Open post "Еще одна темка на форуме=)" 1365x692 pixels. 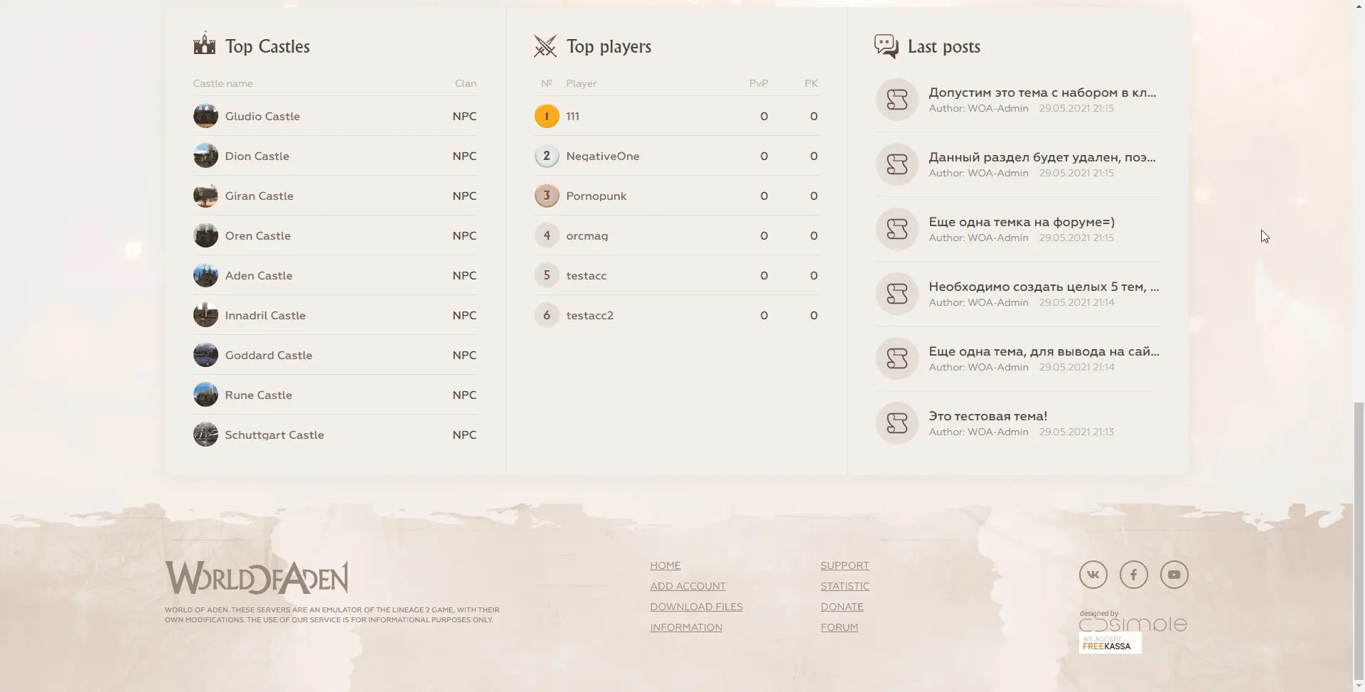click(x=1021, y=222)
